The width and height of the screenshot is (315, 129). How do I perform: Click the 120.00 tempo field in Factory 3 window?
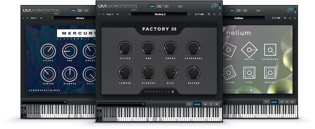[x=197, y=104]
